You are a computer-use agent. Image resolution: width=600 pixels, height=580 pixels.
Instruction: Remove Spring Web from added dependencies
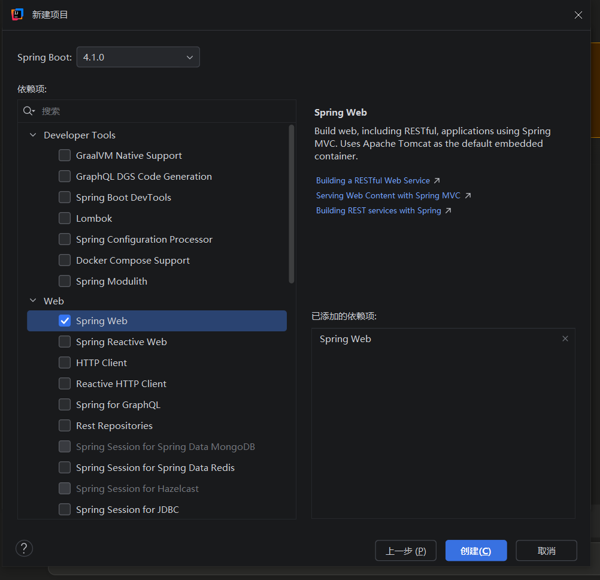coord(565,339)
